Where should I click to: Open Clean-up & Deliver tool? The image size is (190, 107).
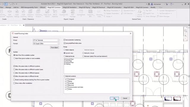(x=47, y=13)
